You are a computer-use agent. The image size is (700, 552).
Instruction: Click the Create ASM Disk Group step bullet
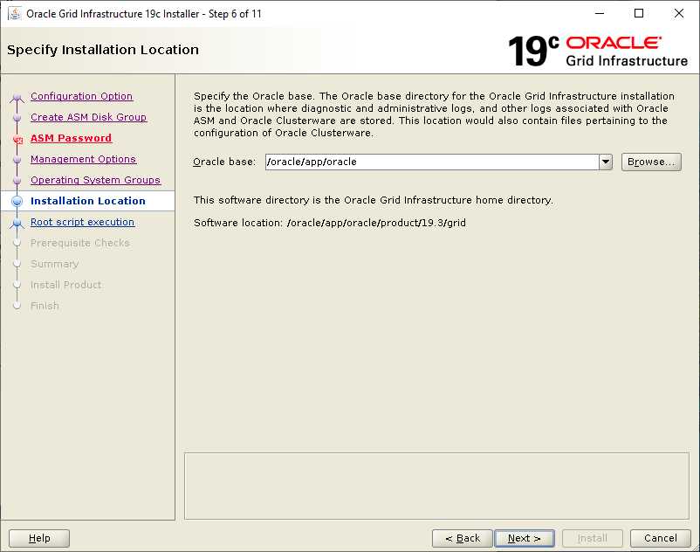pos(17,118)
